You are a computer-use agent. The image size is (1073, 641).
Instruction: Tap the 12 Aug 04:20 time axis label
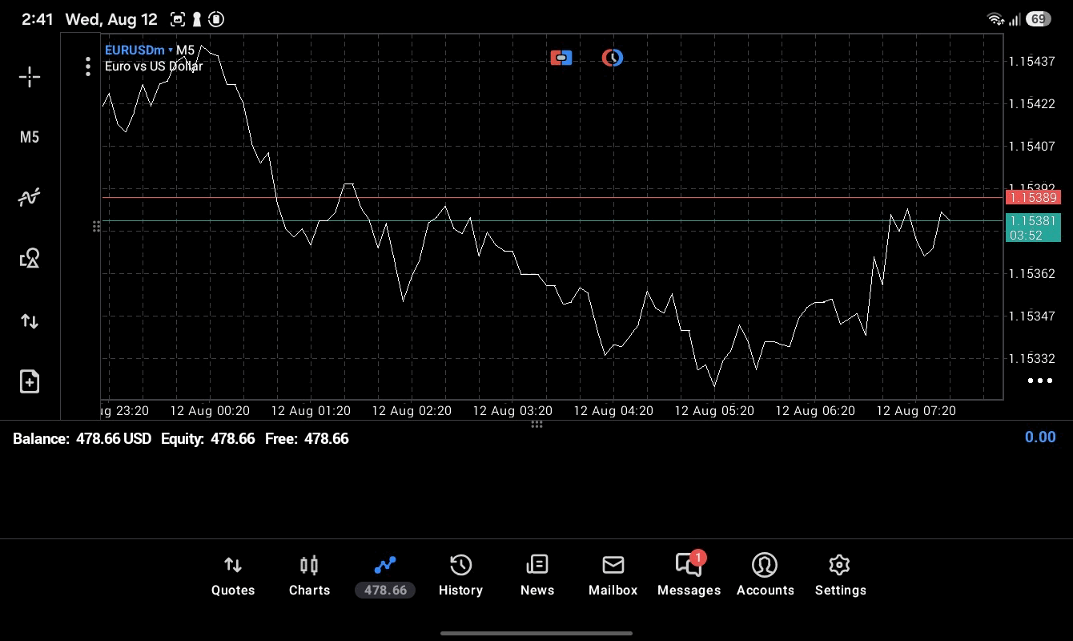coord(613,410)
